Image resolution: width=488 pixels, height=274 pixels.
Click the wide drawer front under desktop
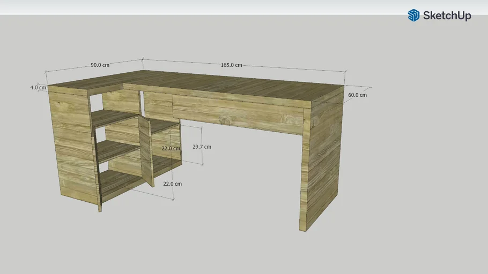pos(238,115)
